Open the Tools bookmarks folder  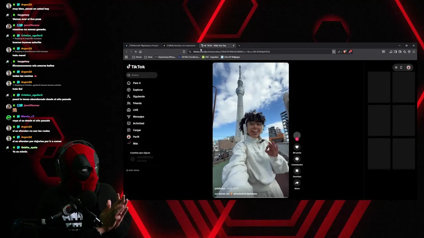point(148,57)
